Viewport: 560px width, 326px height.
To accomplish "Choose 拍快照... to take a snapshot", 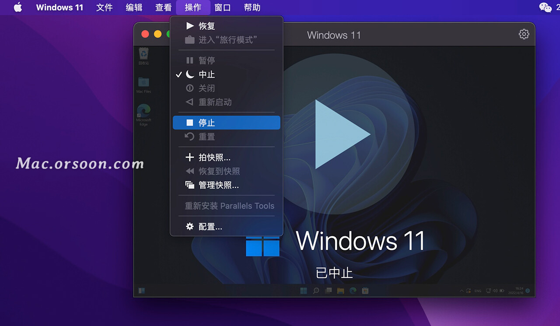I will coord(227,158).
